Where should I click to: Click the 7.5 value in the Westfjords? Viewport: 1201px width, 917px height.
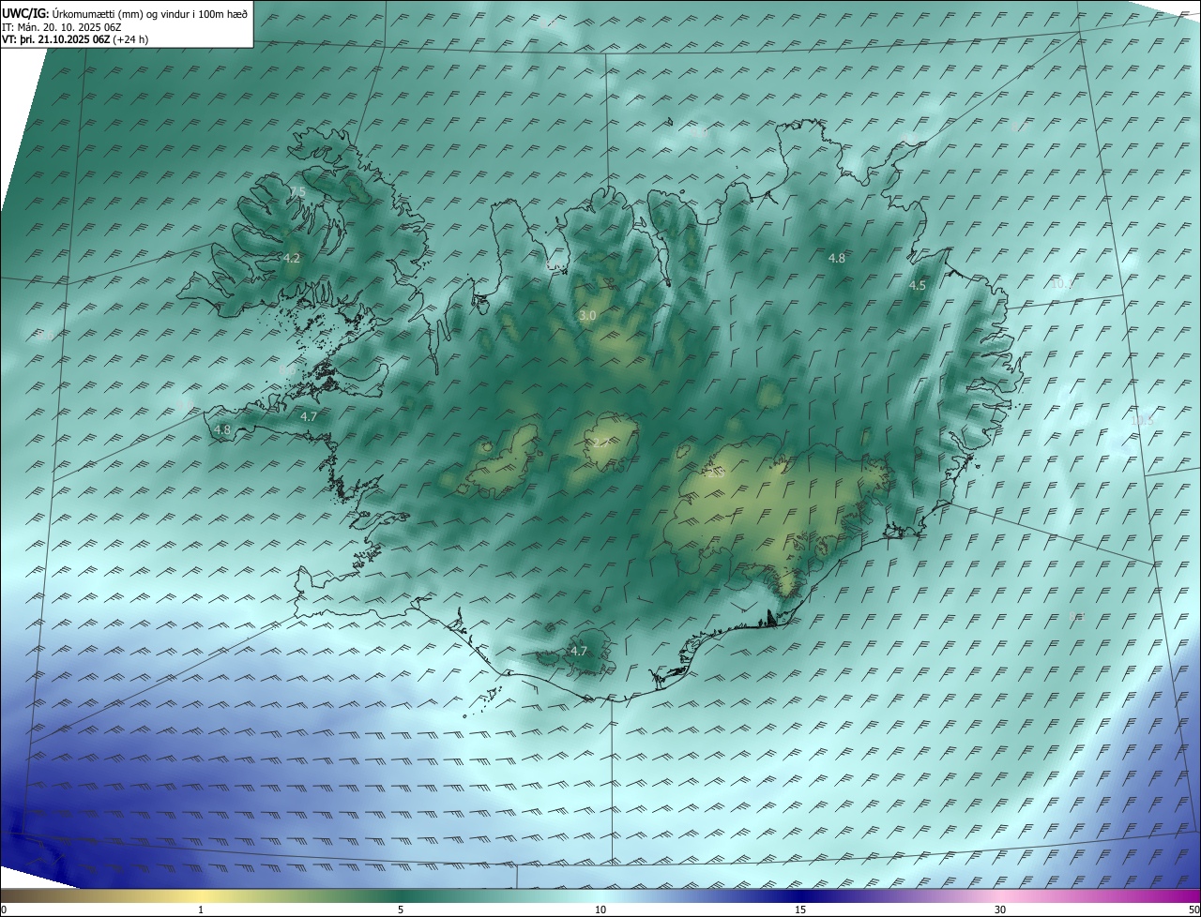(297, 192)
